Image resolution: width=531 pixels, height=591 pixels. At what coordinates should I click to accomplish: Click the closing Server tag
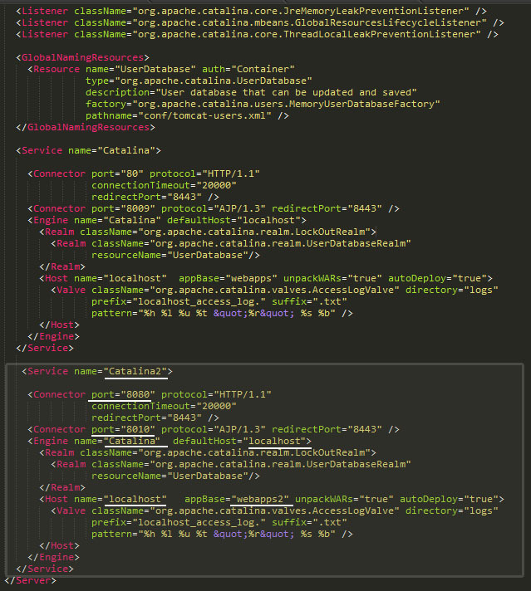(x=30, y=580)
